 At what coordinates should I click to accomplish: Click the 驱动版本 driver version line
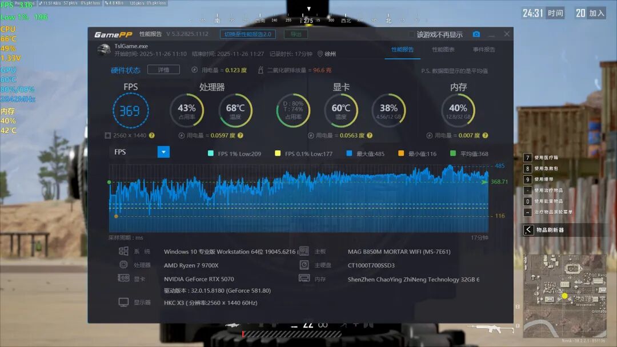coord(217,291)
